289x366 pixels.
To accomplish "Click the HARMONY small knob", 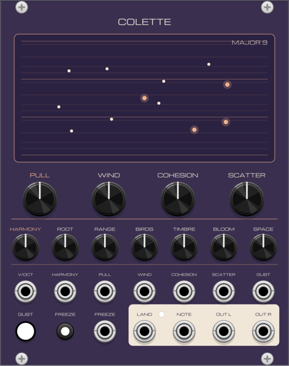I will click(x=26, y=247).
